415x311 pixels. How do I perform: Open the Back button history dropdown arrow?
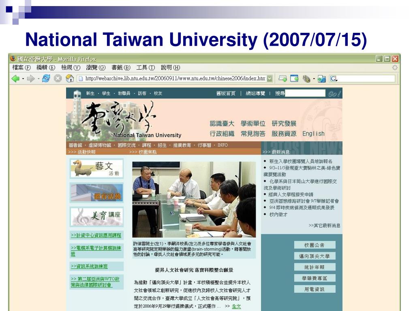coord(23,79)
